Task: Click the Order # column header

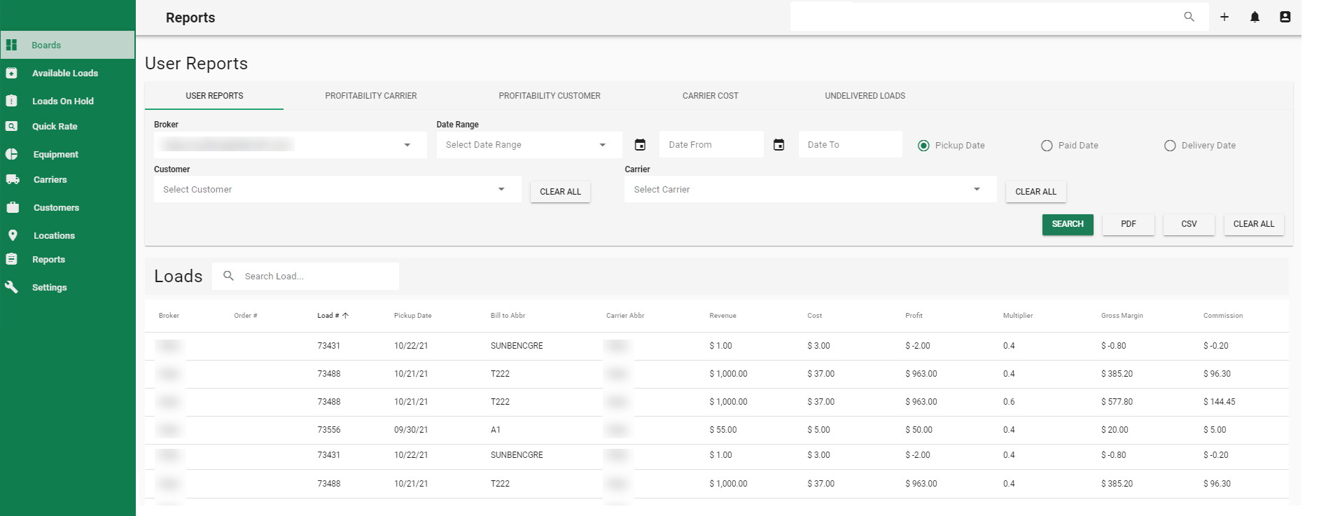Action: [x=245, y=316]
